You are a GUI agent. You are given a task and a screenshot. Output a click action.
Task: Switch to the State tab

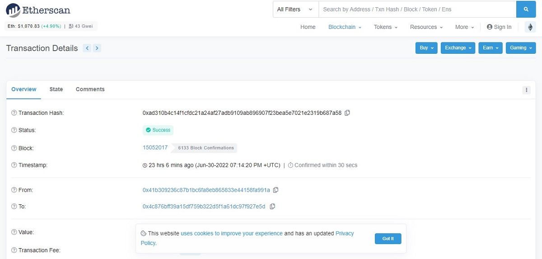point(56,89)
